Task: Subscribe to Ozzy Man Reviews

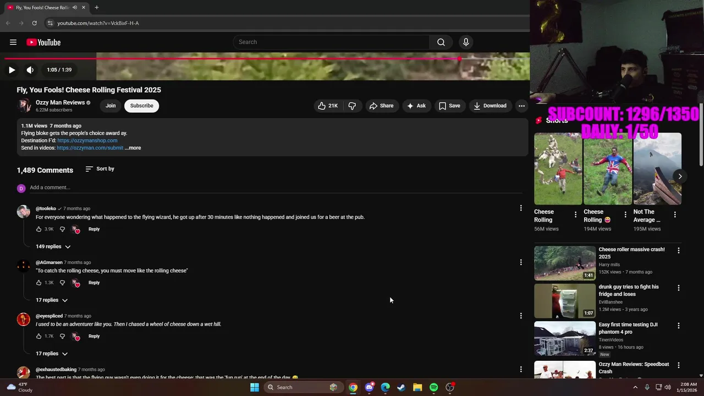Action: point(141,106)
